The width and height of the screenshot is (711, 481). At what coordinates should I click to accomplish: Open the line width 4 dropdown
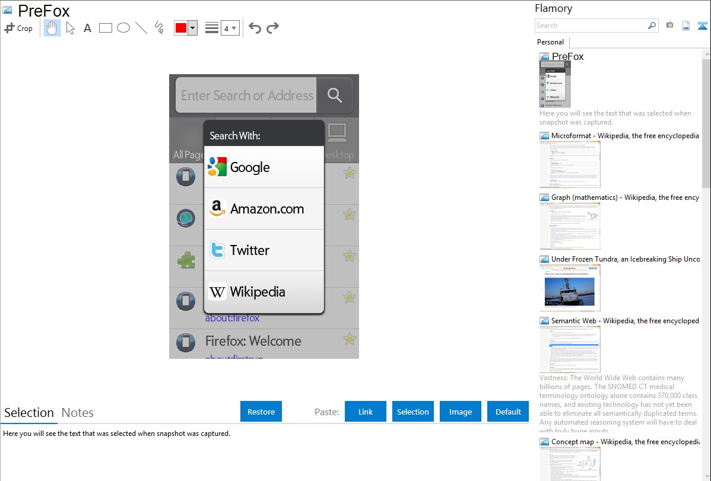[x=230, y=28]
